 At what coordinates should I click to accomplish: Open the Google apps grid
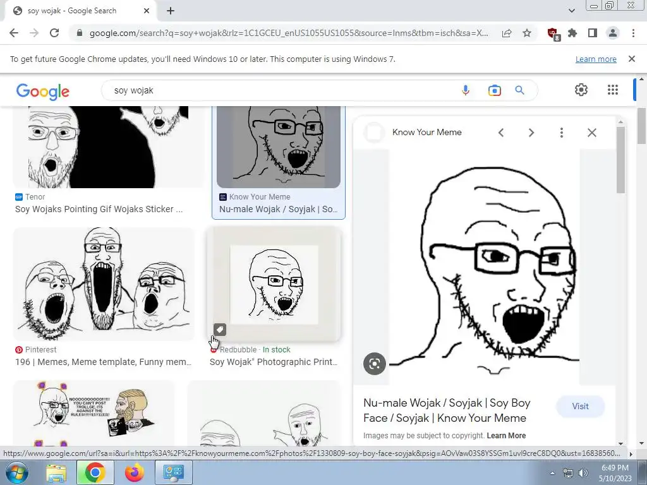pos(613,90)
